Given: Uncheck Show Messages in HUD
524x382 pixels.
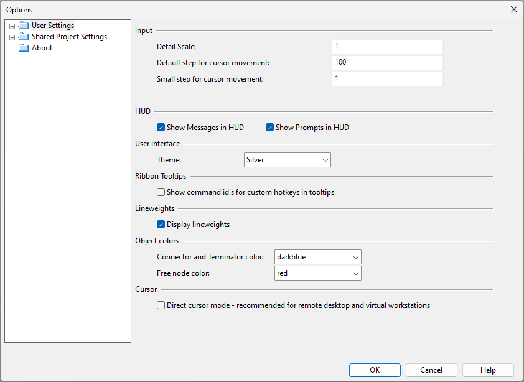Looking at the screenshot, I should 161,128.
